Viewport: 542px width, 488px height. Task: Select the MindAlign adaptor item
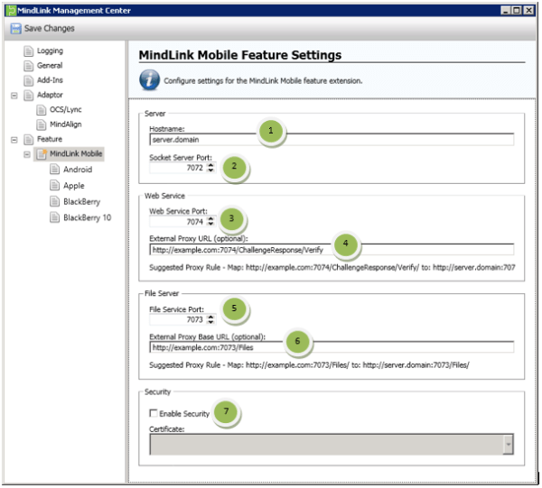pos(65,124)
